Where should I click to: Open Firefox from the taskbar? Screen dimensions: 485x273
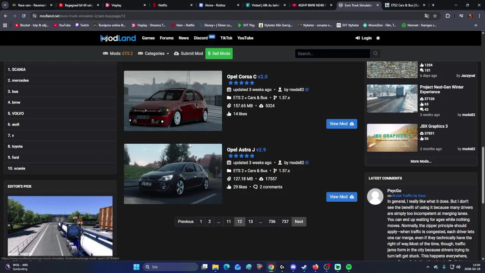pos(315,267)
